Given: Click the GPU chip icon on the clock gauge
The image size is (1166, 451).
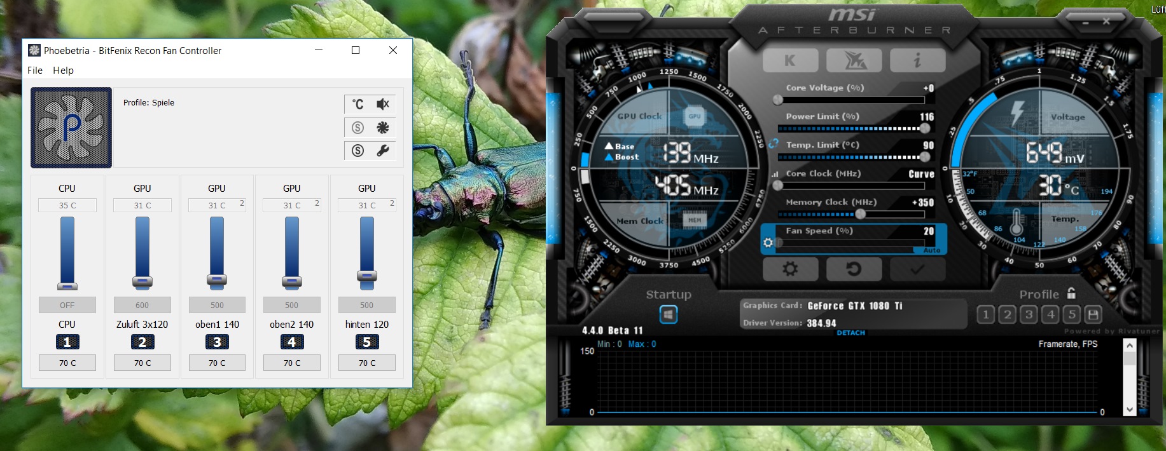Looking at the screenshot, I should pos(694,116).
